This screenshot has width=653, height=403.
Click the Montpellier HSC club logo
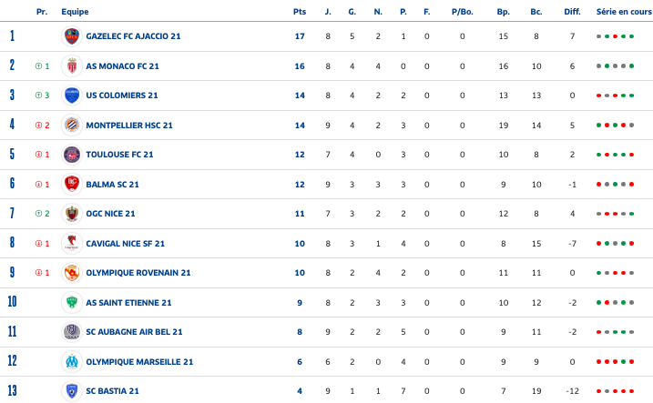click(72, 126)
